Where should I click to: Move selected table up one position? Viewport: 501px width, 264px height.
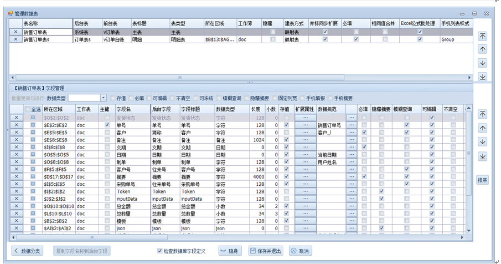pos(483,49)
